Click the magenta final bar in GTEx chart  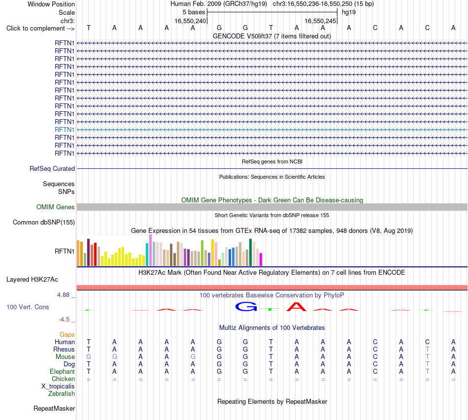click(261, 259)
